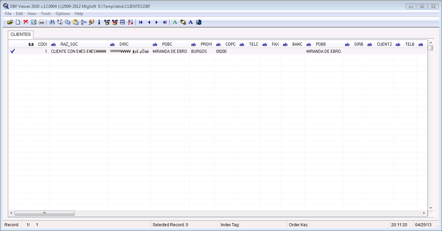The width and height of the screenshot is (442, 231).
Task: Click the filter icon with yellow funnel
Action: click(107, 22)
